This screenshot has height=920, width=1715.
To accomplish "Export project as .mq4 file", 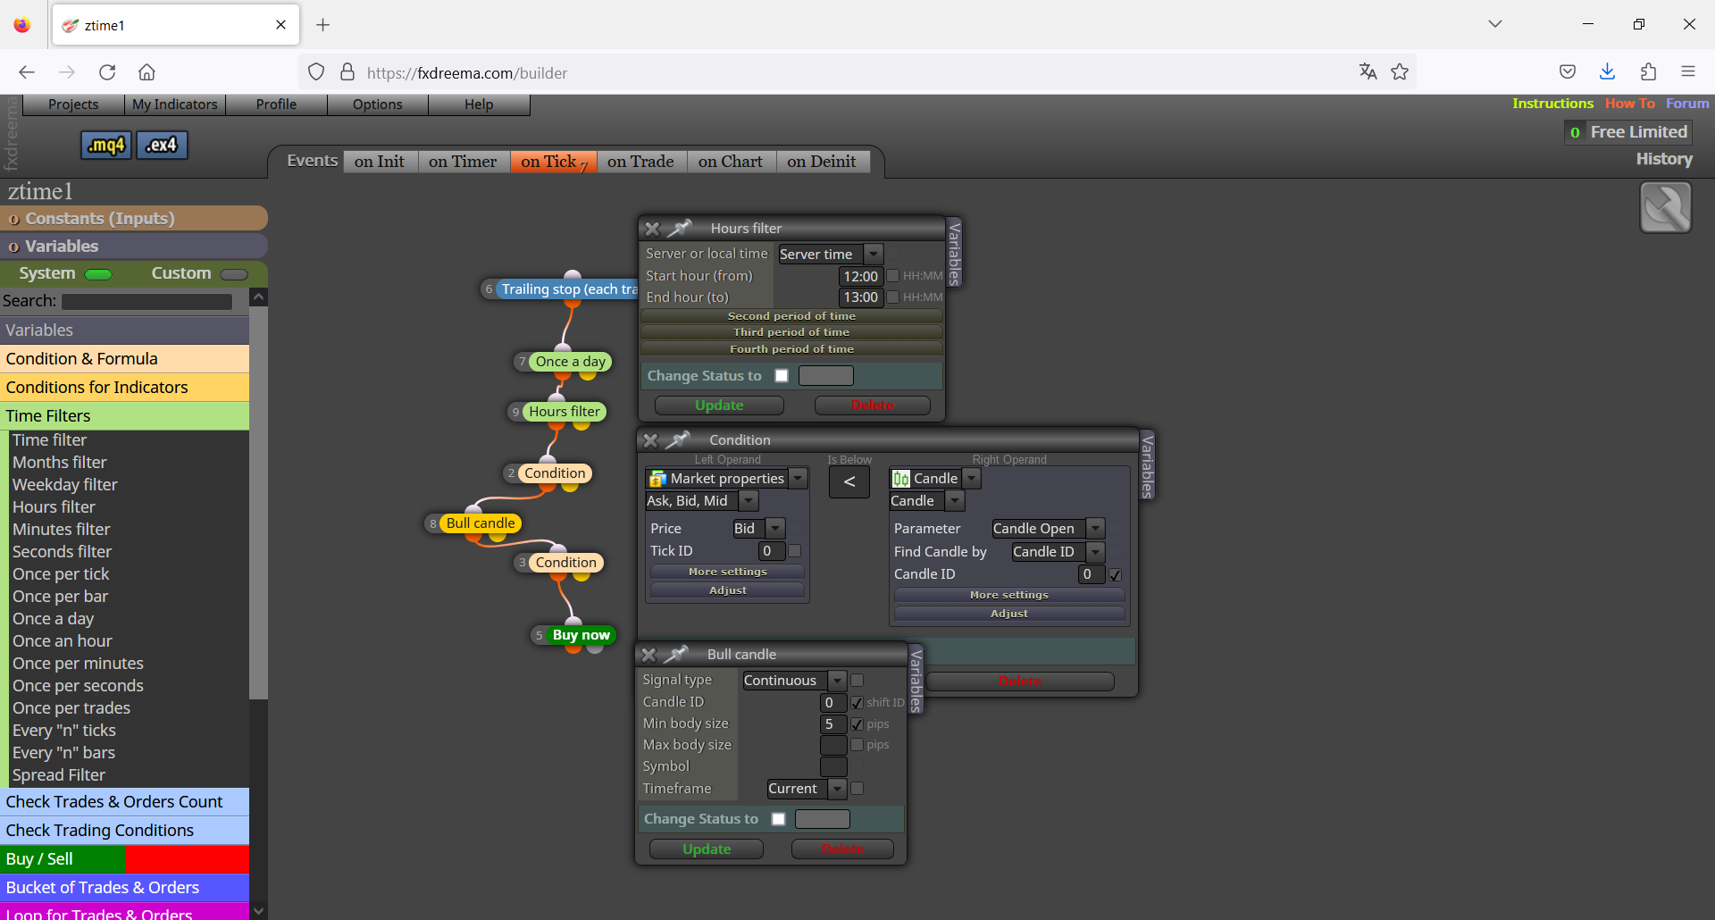I will pyautogui.click(x=106, y=145).
